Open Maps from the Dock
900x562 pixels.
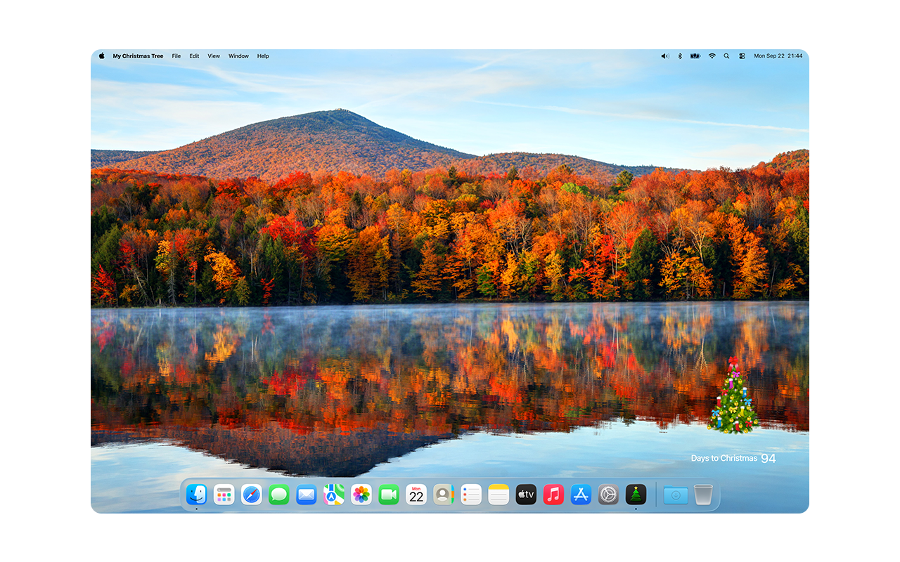(334, 495)
